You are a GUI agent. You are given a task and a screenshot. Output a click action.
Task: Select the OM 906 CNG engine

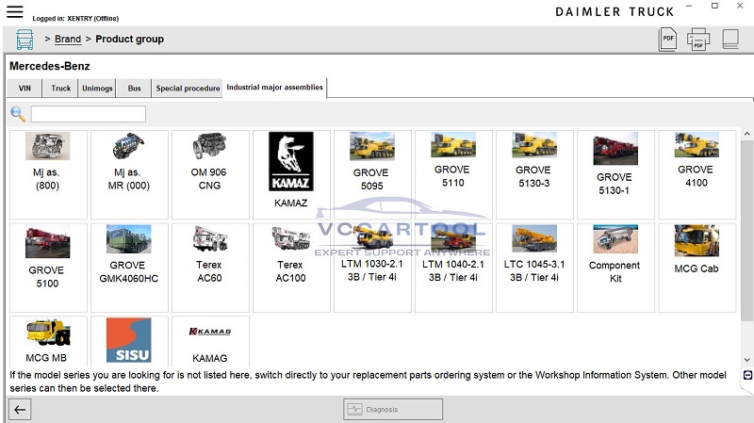(x=210, y=174)
